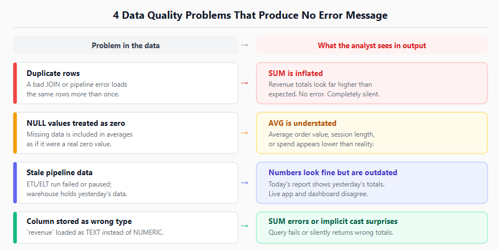Click the Problem in the data header
This screenshot has width=499, height=250.
125,45
